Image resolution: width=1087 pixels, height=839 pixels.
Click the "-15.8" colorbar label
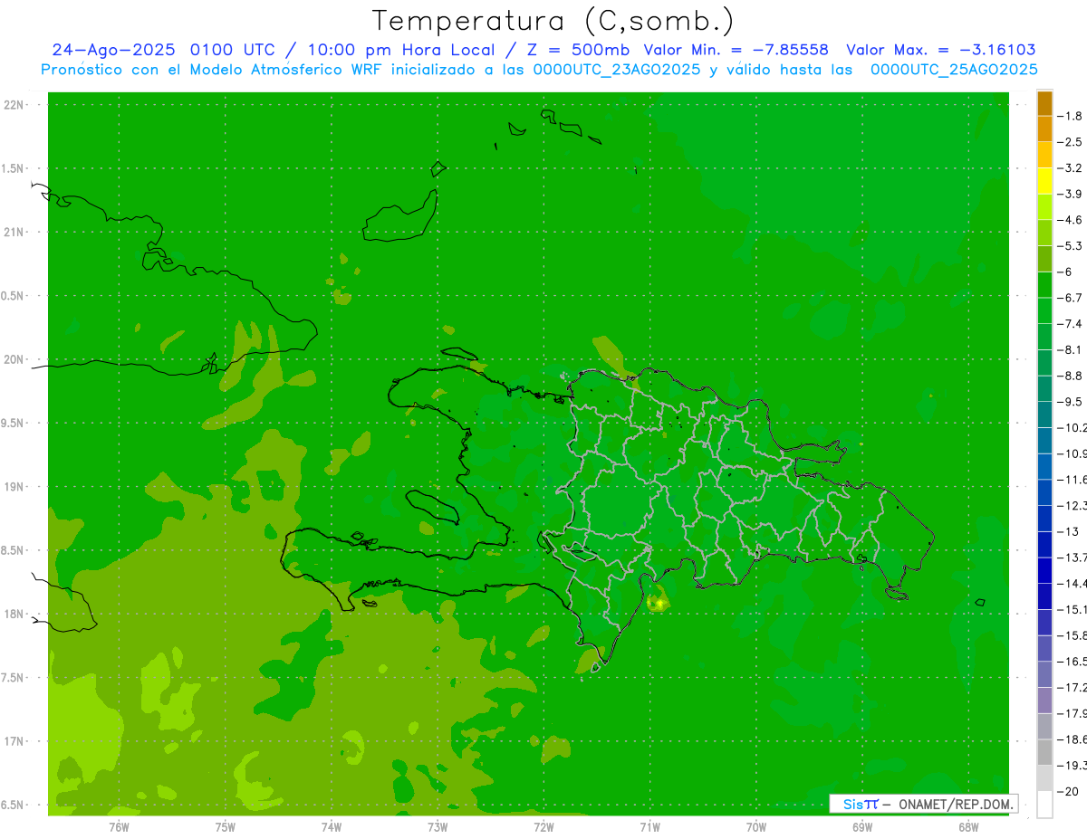(1073, 634)
